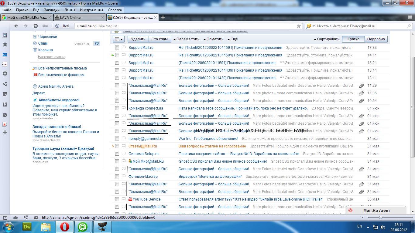
Task: Select the Команда connect.ua message checkbox
Action: [117, 108]
